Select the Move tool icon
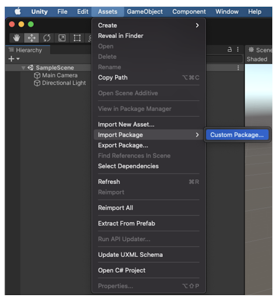The height and width of the screenshot is (299, 279). (x=32, y=38)
